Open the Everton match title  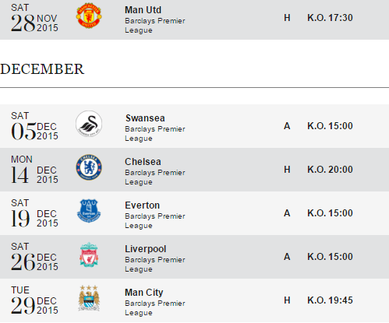142,205
